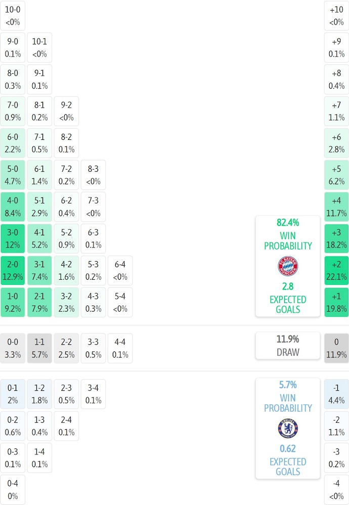Select the +2 goal margin cell
The image size is (349, 505).
336,271
